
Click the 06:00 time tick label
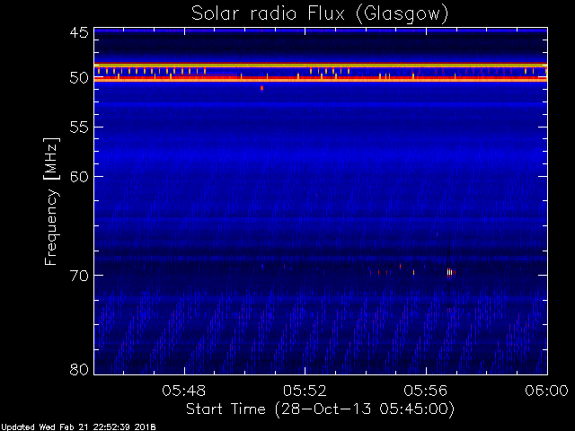point(547,391)
